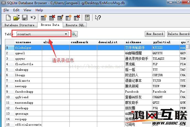Click the 群发助手 nickname cell

tap(138, 103)
